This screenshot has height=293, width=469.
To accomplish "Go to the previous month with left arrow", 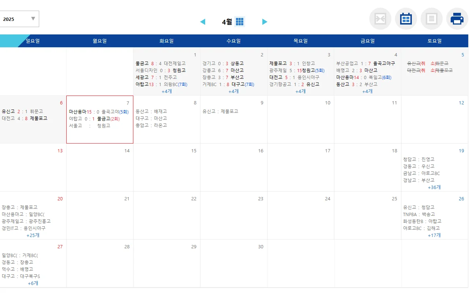I will 203,21.
